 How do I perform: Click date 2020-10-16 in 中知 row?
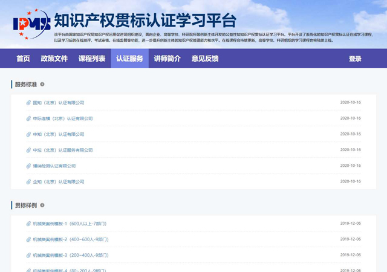pos(351,134)
